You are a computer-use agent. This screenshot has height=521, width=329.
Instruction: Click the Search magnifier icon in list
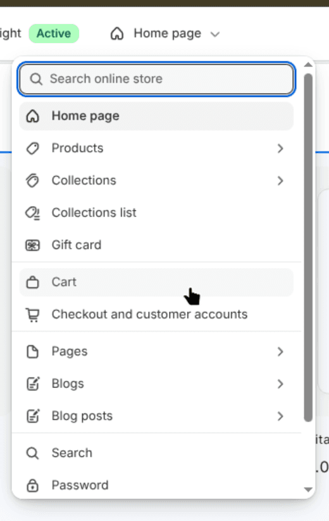click(x=32, y=453)
